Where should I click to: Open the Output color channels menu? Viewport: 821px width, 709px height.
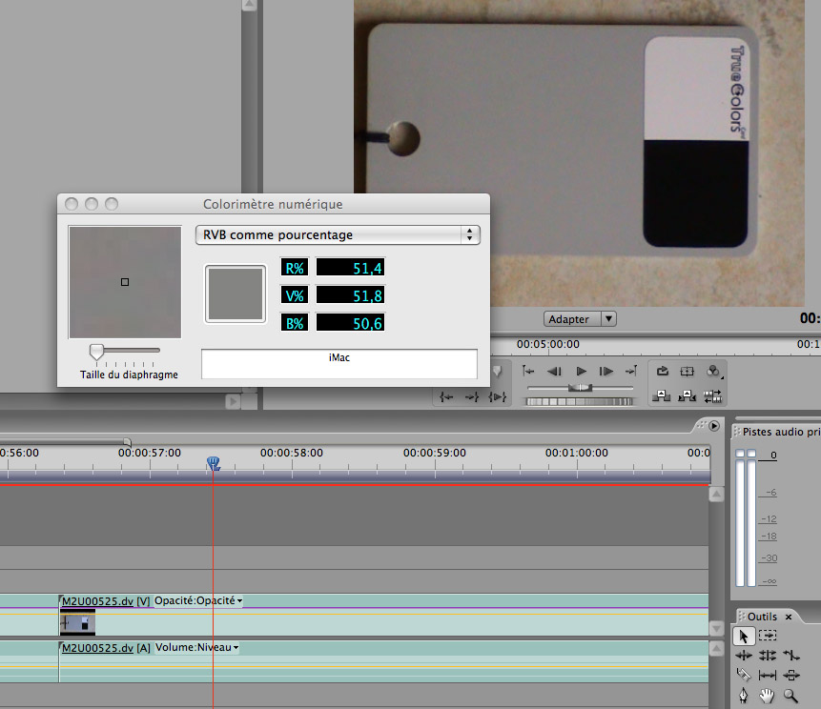click(x=713, y=371)
